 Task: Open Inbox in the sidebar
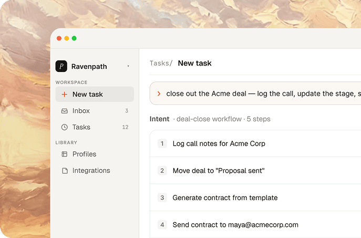(95, 111)
